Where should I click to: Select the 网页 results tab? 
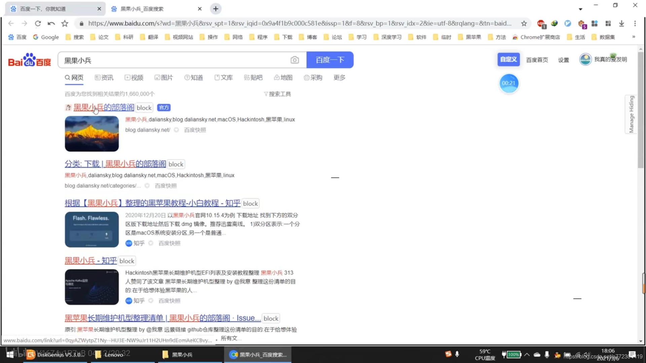point(74,78)
